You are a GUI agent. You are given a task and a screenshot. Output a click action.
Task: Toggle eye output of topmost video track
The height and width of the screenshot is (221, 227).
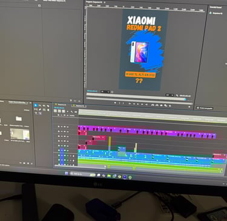coord(68,127)
